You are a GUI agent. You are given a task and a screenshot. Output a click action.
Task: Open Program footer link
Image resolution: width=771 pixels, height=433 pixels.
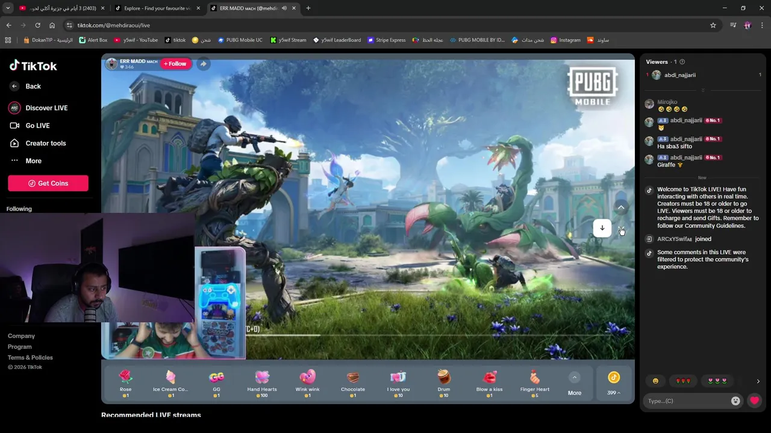(x=20, y=347)
